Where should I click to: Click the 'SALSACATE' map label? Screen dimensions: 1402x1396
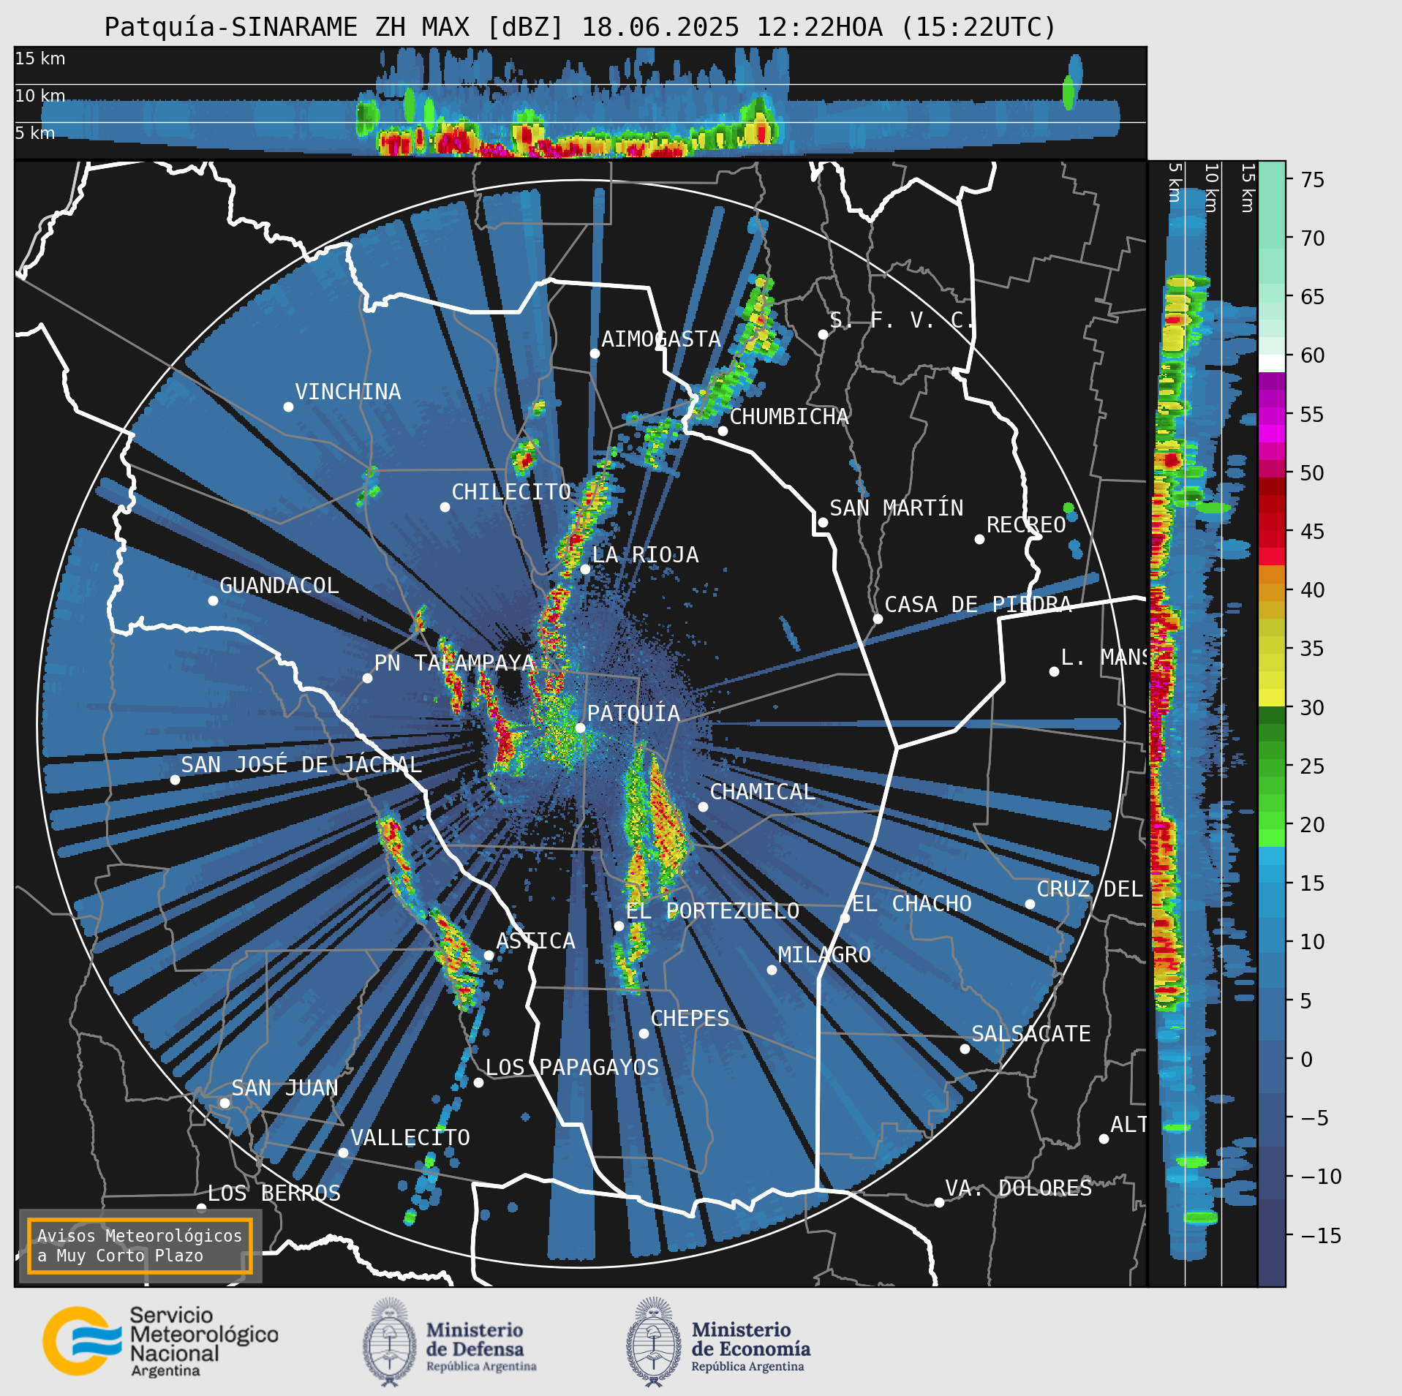point(1031,1034)
